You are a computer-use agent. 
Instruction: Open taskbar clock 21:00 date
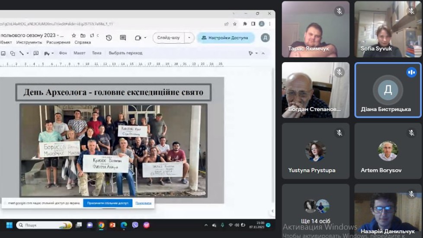click(x=257, y=225)
